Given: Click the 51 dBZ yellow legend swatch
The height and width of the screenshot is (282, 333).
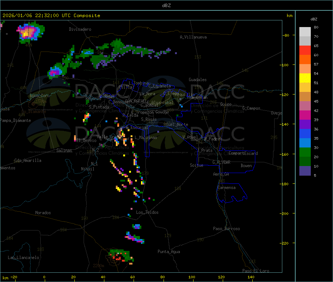Looking at the screenshot, I should click(305, 78).
